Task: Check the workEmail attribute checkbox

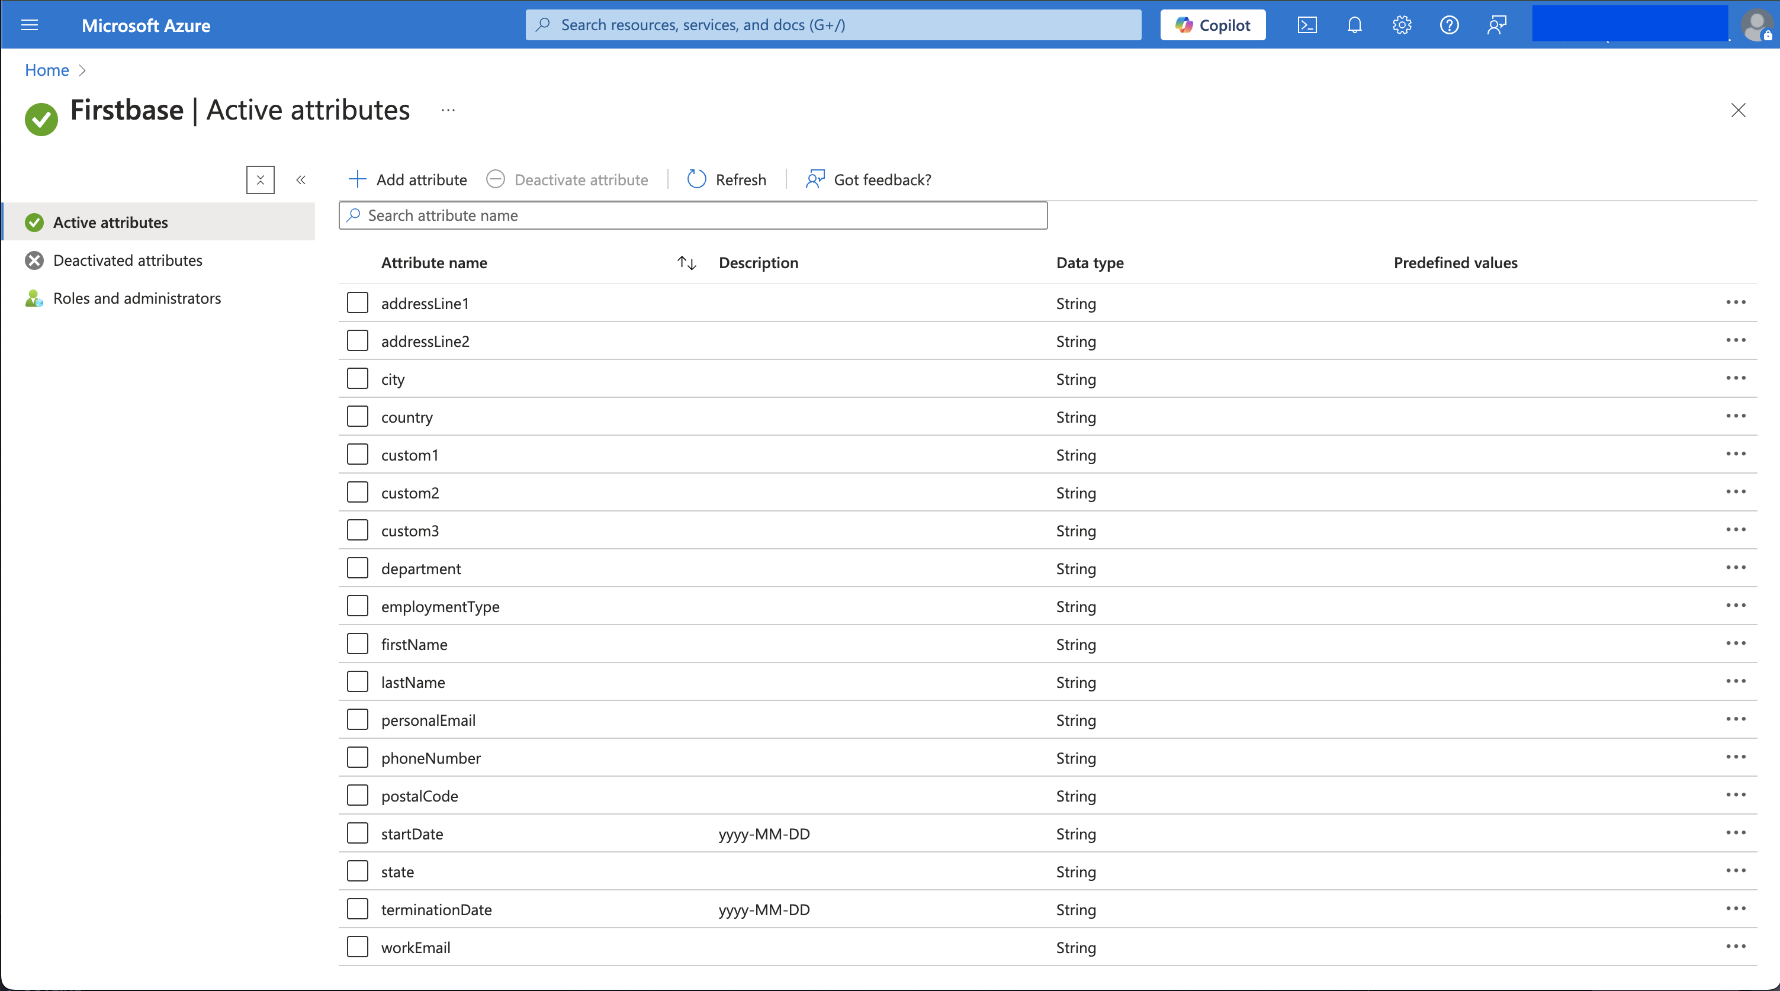Action: (357, 947)
